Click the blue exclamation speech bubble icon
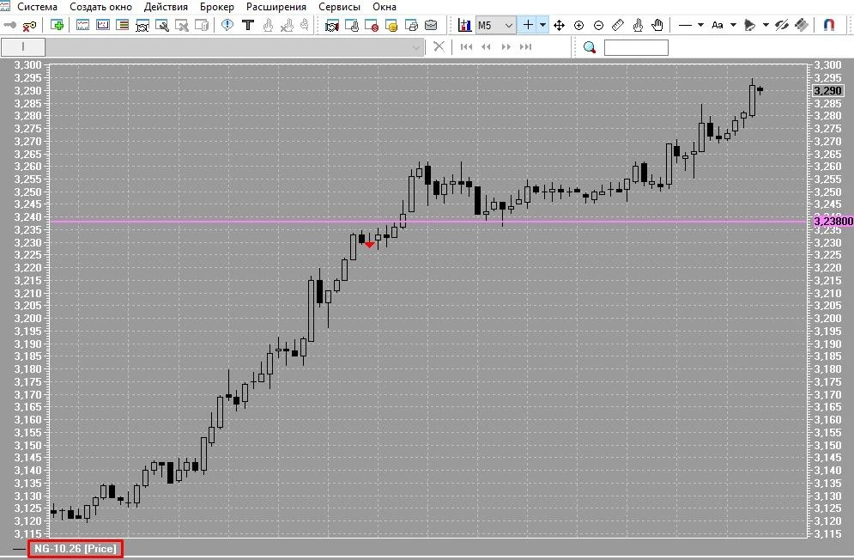 tap(227, 25)
